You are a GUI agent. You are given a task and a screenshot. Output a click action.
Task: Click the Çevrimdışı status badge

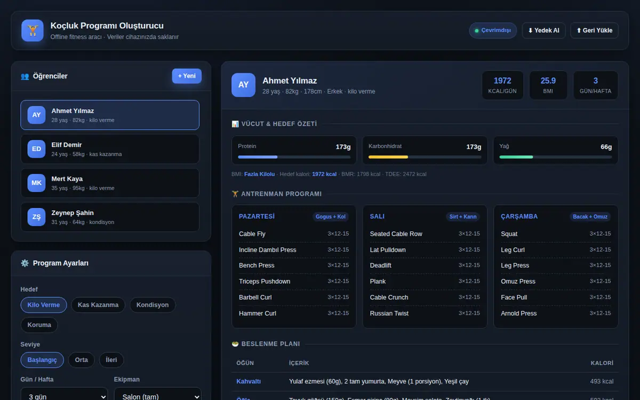(x=493, y=30)
